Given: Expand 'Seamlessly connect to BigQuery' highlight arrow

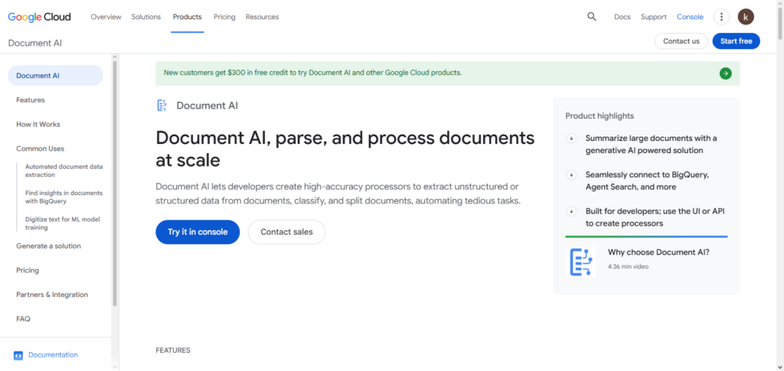Looking at the screenshot, I should (571, 174).
